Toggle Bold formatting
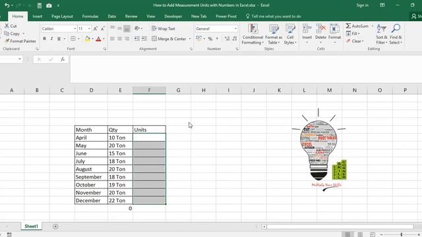422x237 pixels. click(44, 39)
